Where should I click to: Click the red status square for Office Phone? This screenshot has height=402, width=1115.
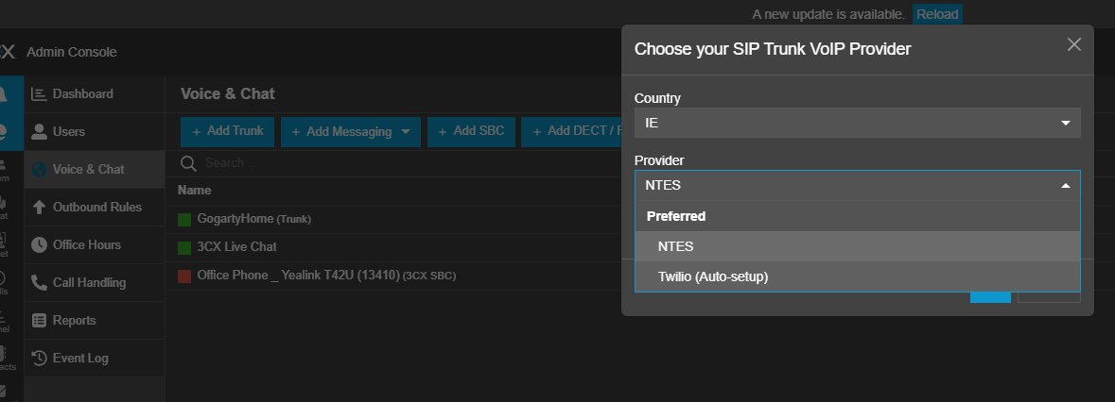184,276
